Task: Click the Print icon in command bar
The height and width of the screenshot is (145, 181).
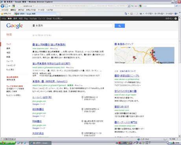Action: click(141, 13)
